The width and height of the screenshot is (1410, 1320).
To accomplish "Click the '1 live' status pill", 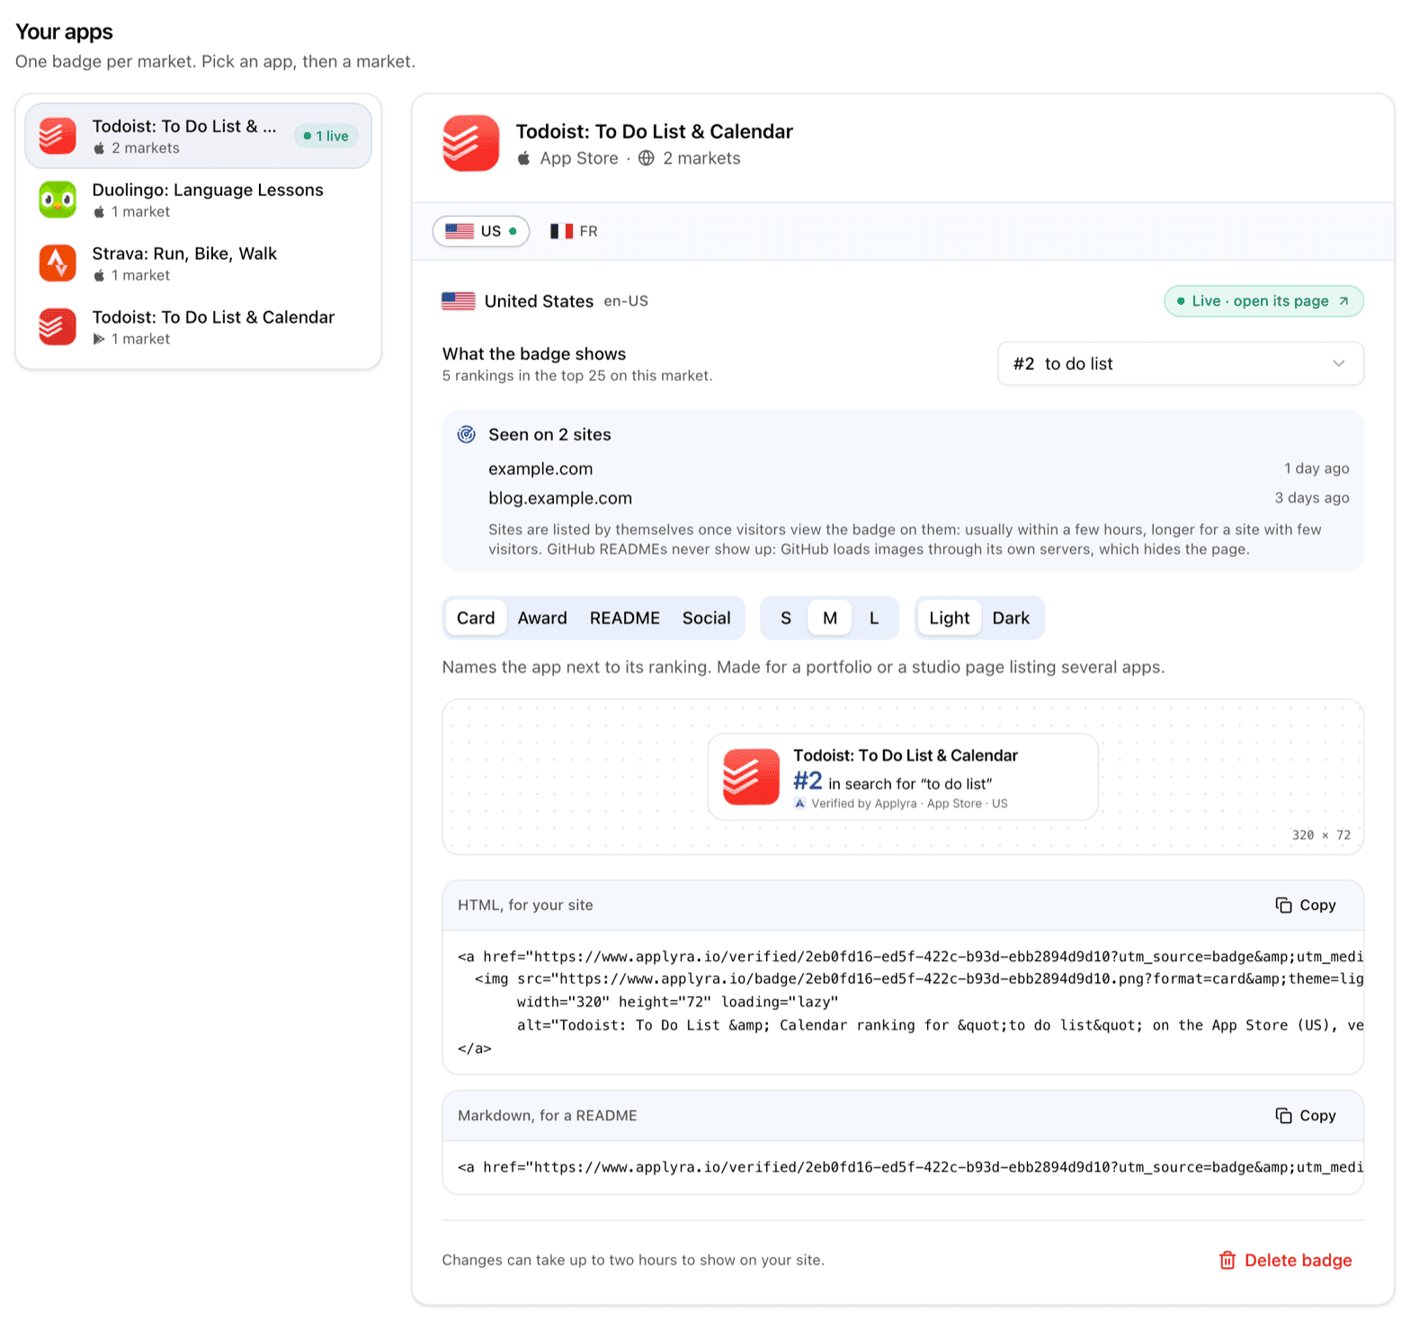I will pos(326,136).
